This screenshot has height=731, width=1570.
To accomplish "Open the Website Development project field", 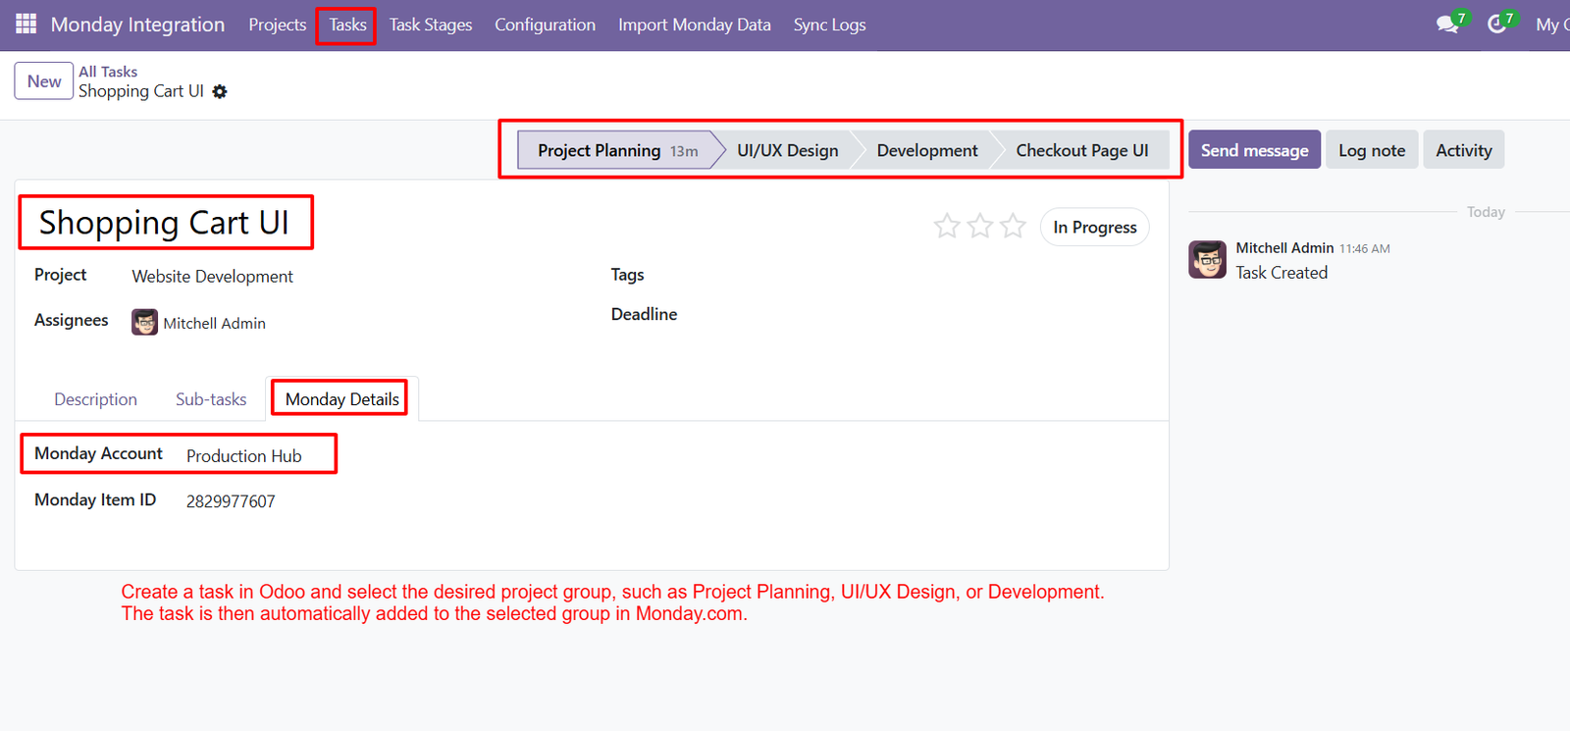I will pyautogui.click(x=213, y=277).
